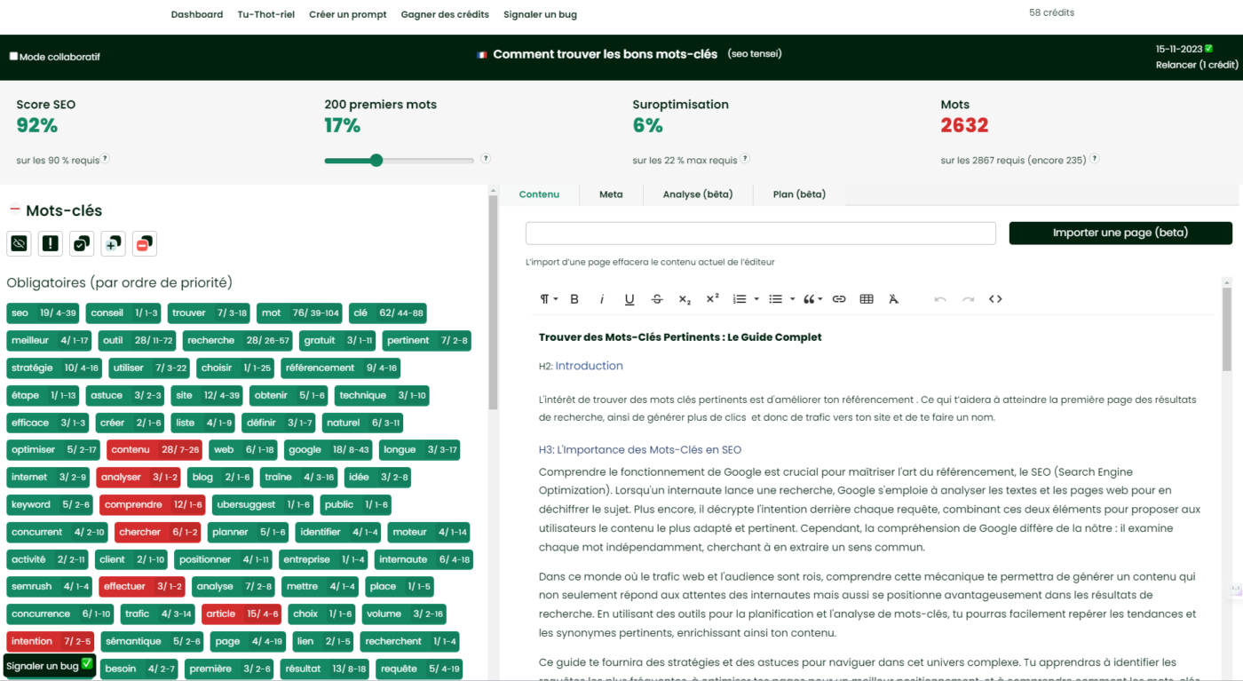Go to Créer un prompt
Viewport: 1243px width, 681px height.
click(348, 14)
